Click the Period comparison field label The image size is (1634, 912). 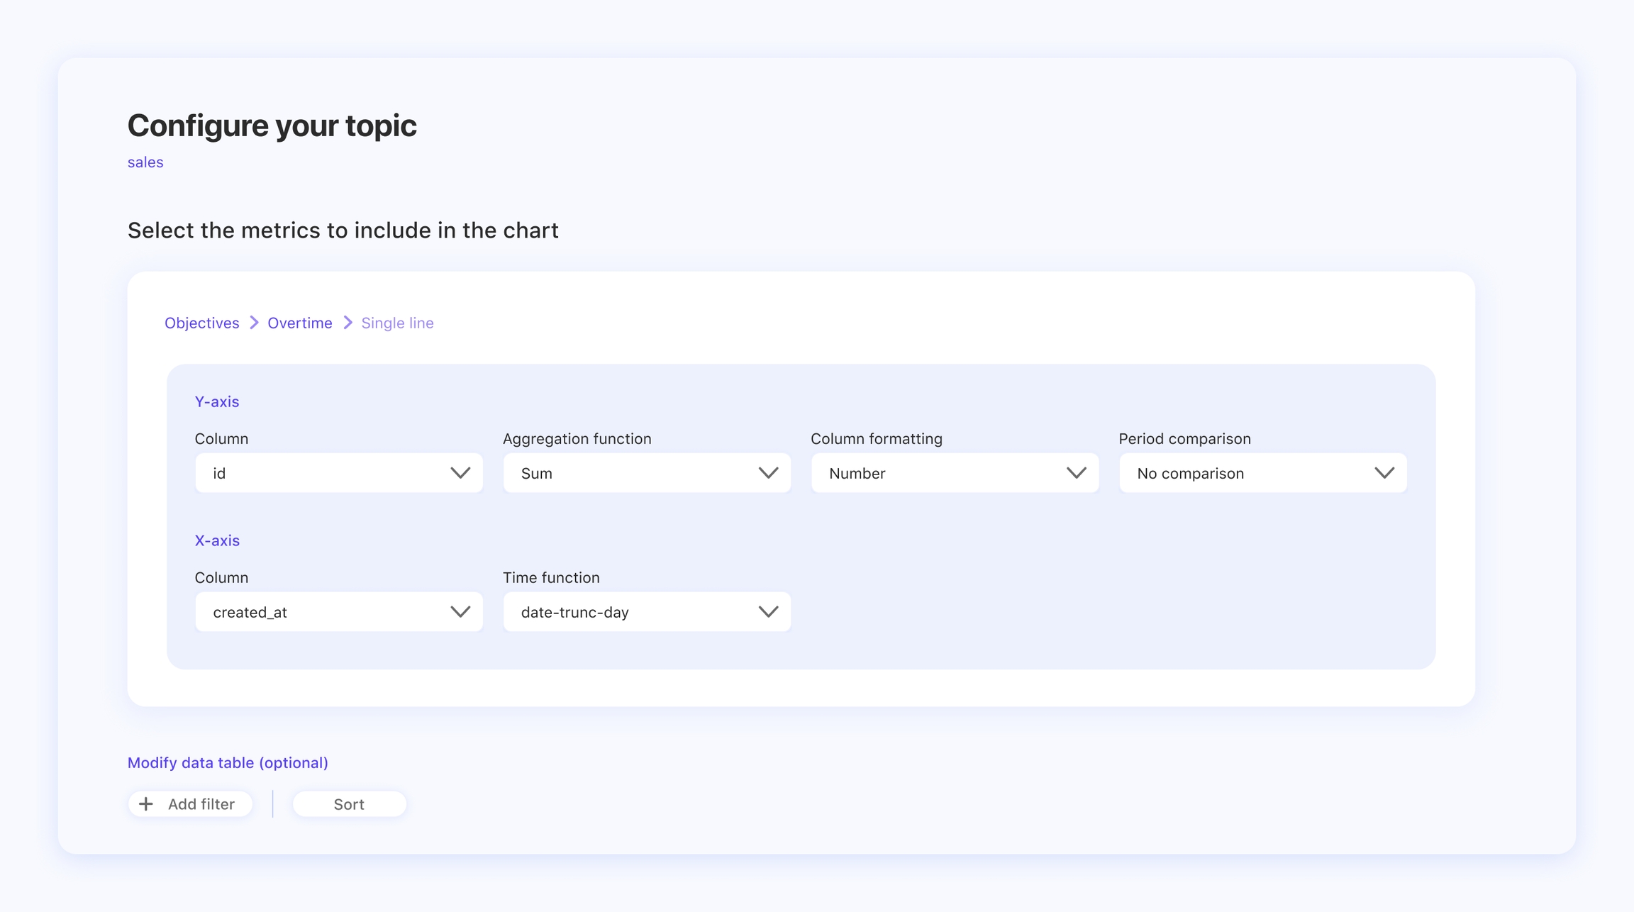[1185, 439]
